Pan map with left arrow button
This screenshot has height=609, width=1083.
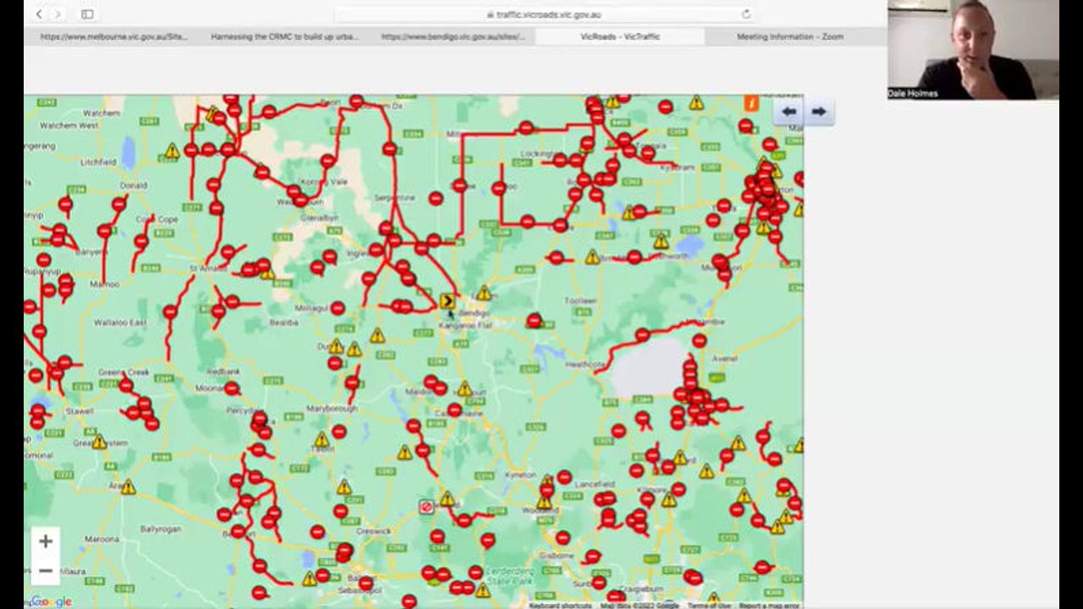pyautogui.click(x=789, y=112)
